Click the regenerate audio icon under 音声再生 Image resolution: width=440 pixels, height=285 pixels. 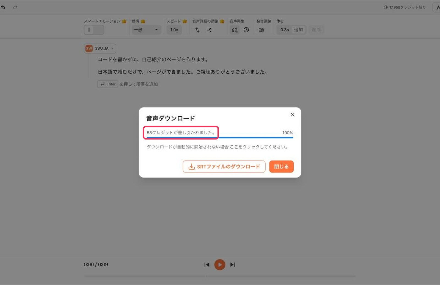(235, 30)
